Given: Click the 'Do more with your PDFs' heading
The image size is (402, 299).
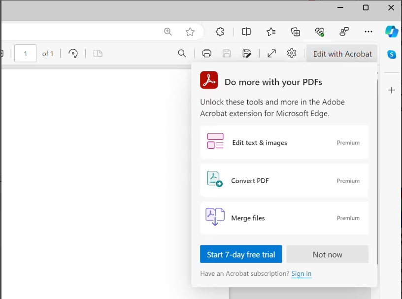Looking at the screenshot, I should pyautogui.click(x=273, y=82).
